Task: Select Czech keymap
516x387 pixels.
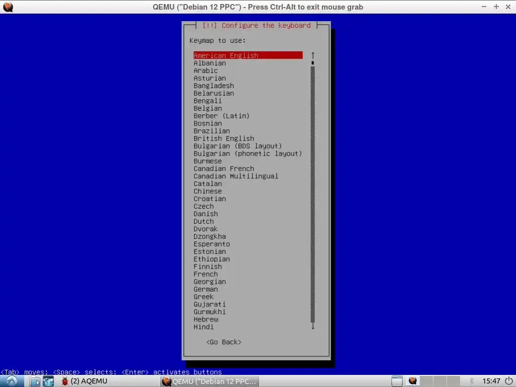Action: 204,206
